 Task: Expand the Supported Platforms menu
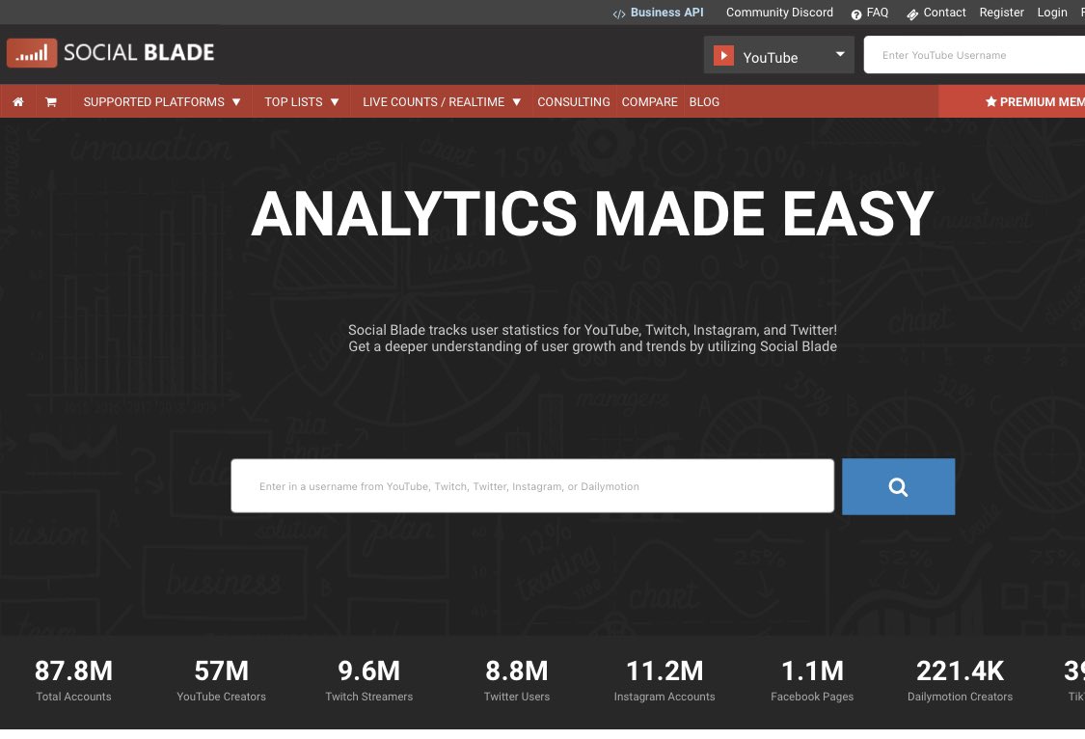point(162,101)
